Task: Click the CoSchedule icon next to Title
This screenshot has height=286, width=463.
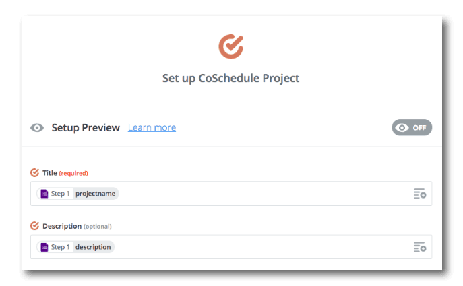Action: [35, 172]
